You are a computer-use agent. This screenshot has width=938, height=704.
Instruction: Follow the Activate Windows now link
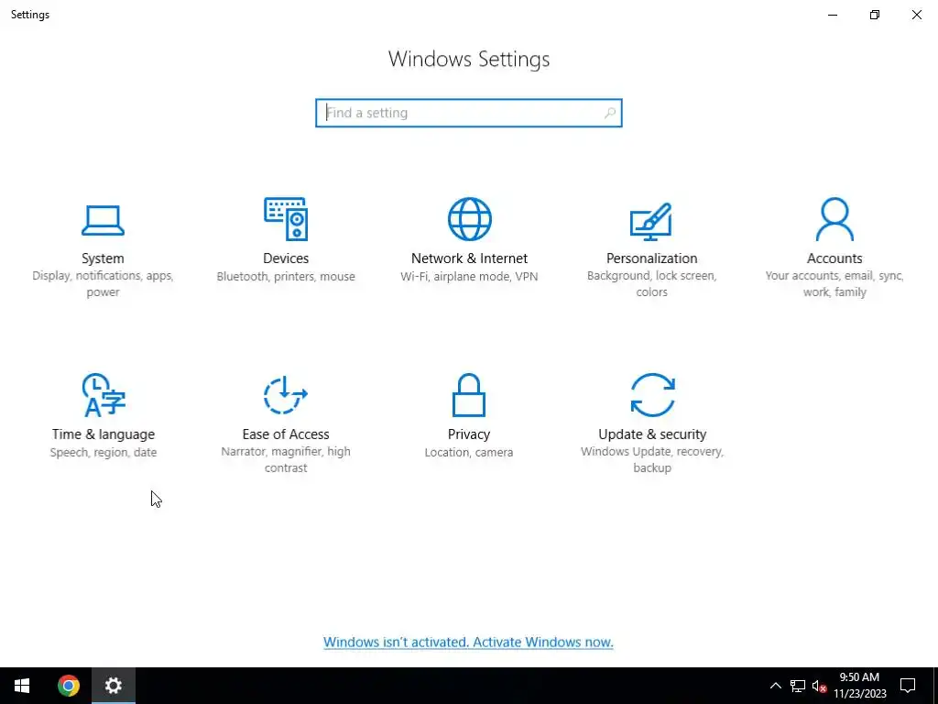[x=468, y=642]
